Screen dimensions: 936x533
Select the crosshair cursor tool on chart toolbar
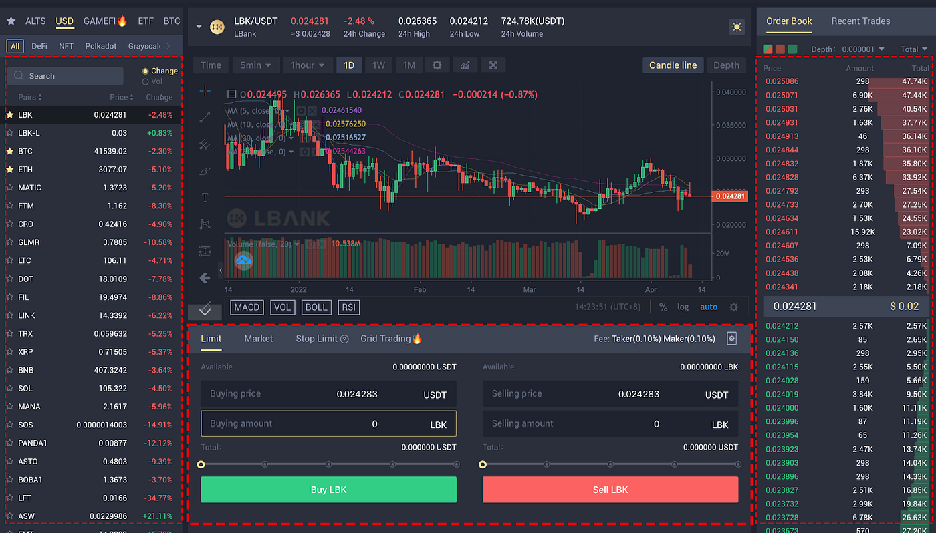pyautogui.click(x=205, y=91)
